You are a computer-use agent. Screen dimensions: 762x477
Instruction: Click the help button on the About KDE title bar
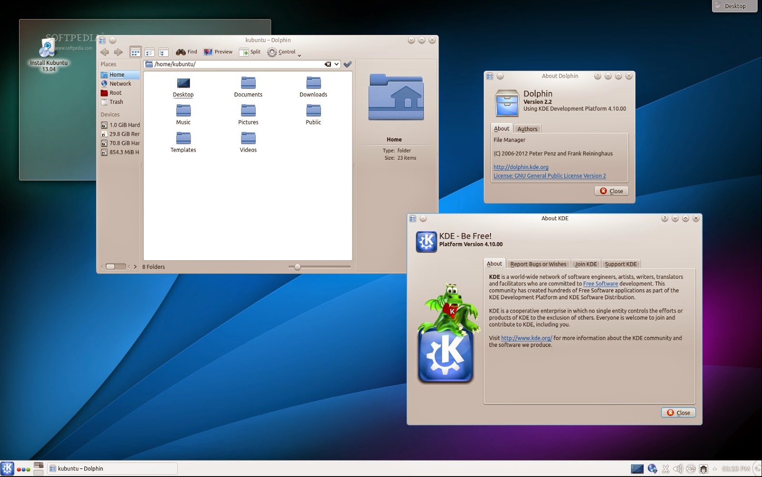(x=664, y=219)
